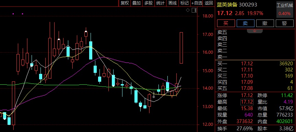The image size is (296, 132).
Task: Add stock via +自选 button
Action: (197, 3)
